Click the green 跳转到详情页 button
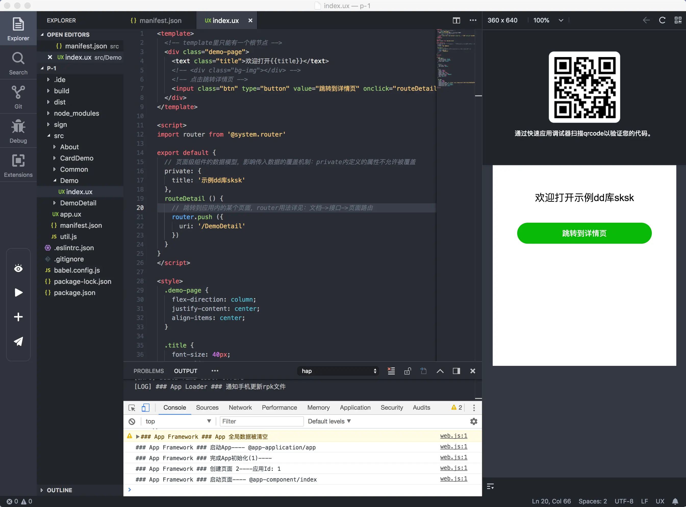 click(584, 233)
